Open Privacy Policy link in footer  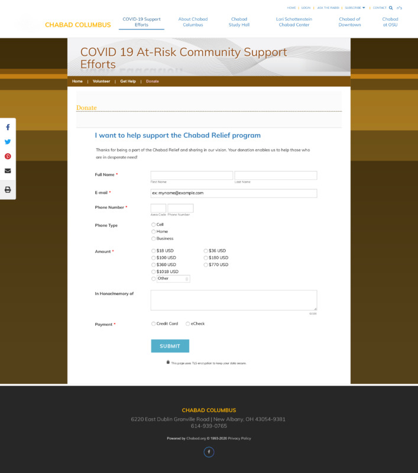[x=239, y=438]
